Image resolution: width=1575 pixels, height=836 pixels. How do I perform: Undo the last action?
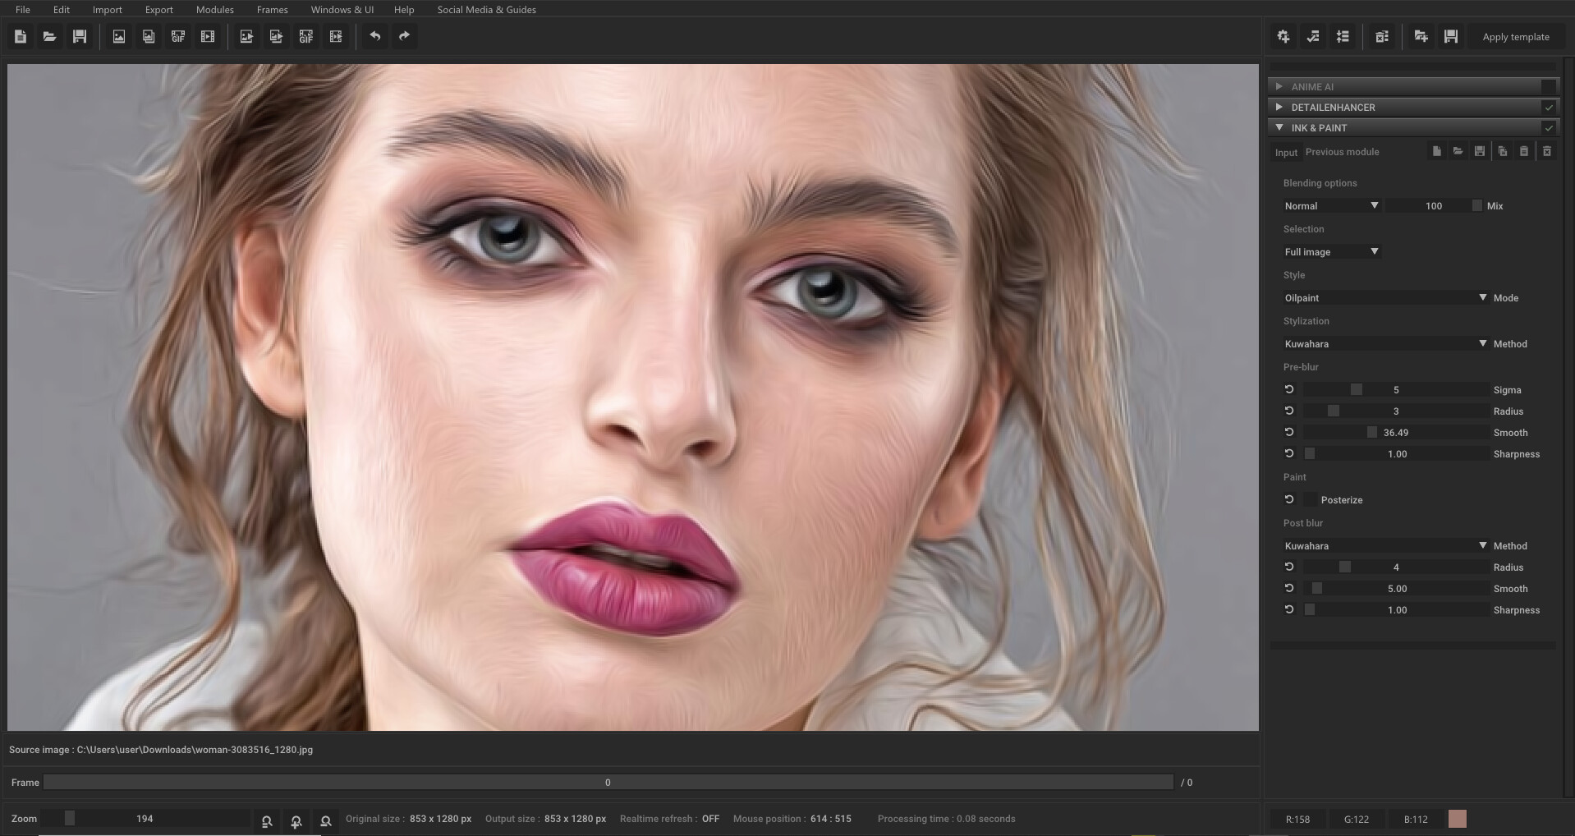pos(375,36)
